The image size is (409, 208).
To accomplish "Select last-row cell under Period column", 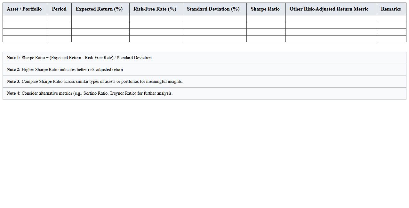I will pyautogui.click(x=60, y=39).
